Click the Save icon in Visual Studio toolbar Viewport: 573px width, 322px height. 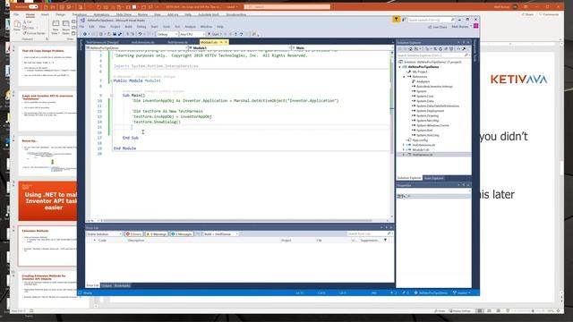tap(115, 34)
